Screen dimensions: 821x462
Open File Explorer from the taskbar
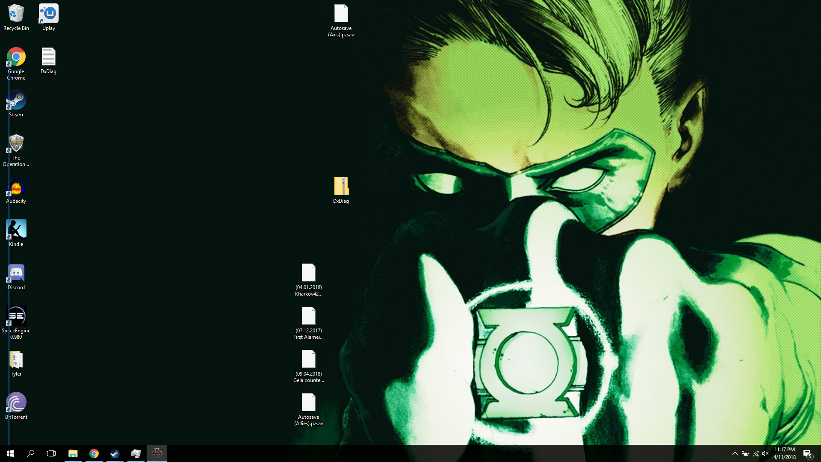(x=73, y=453)
